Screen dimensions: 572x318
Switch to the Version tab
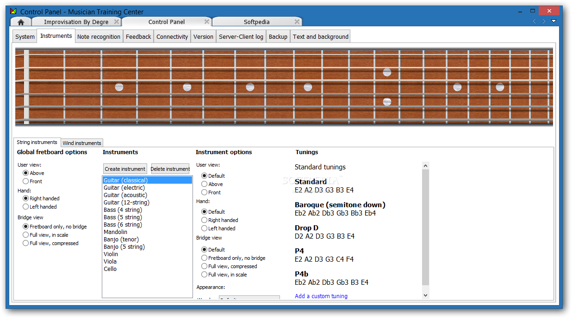[204, 36]
